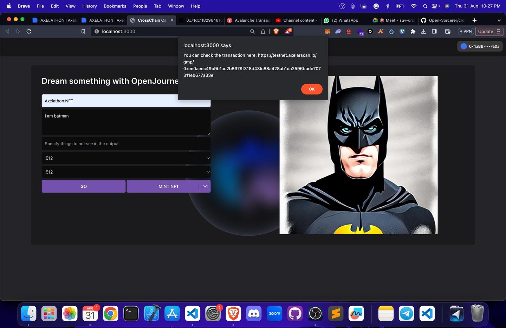Viewport: 506px width, 328px height.
Task: Click the GO button to generate image
Action: coord(84,186)
